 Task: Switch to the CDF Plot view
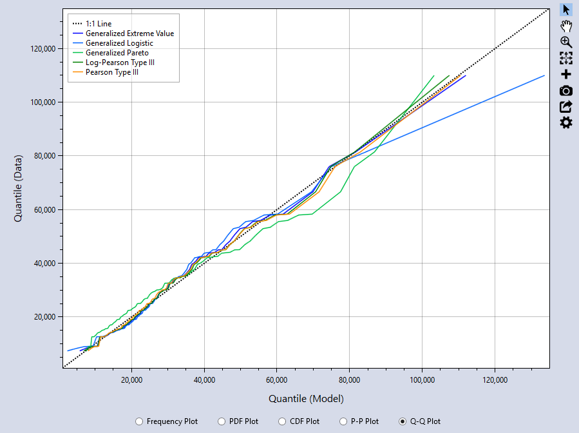(x=281, y=421)
